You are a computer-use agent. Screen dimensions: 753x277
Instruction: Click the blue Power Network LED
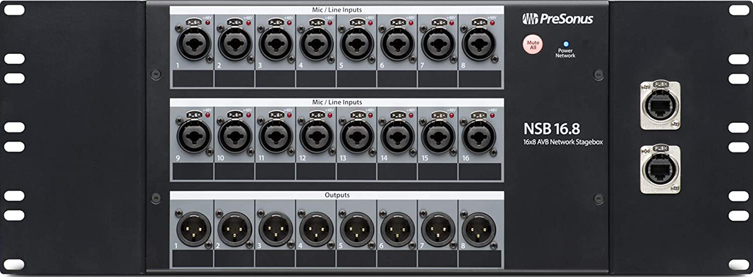click(x=565, y=44)
